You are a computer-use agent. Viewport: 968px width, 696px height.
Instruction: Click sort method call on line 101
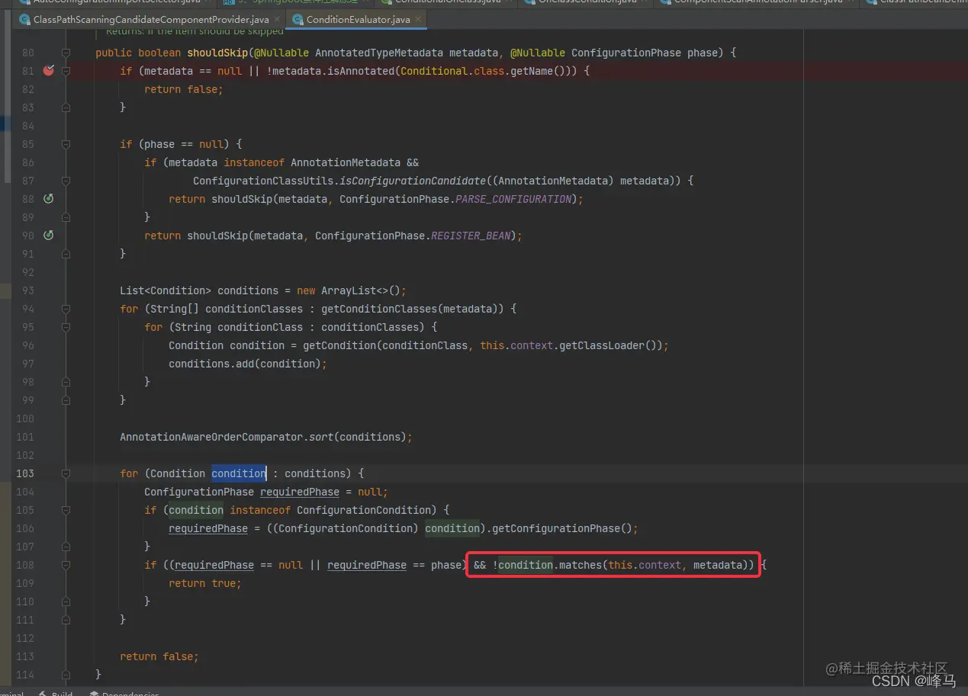click(321, 437)
